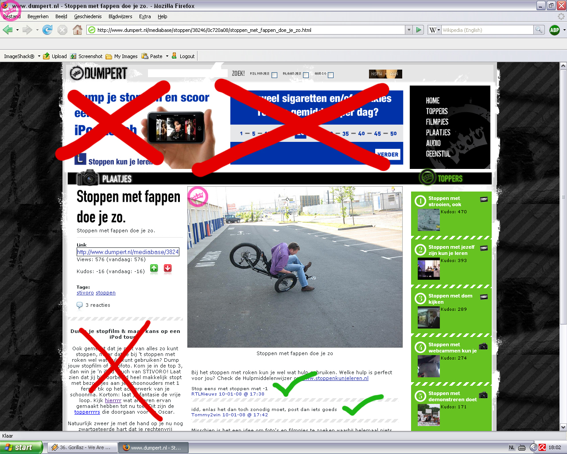Click the reactions speech bubble icon

click(x=80, y=305)
